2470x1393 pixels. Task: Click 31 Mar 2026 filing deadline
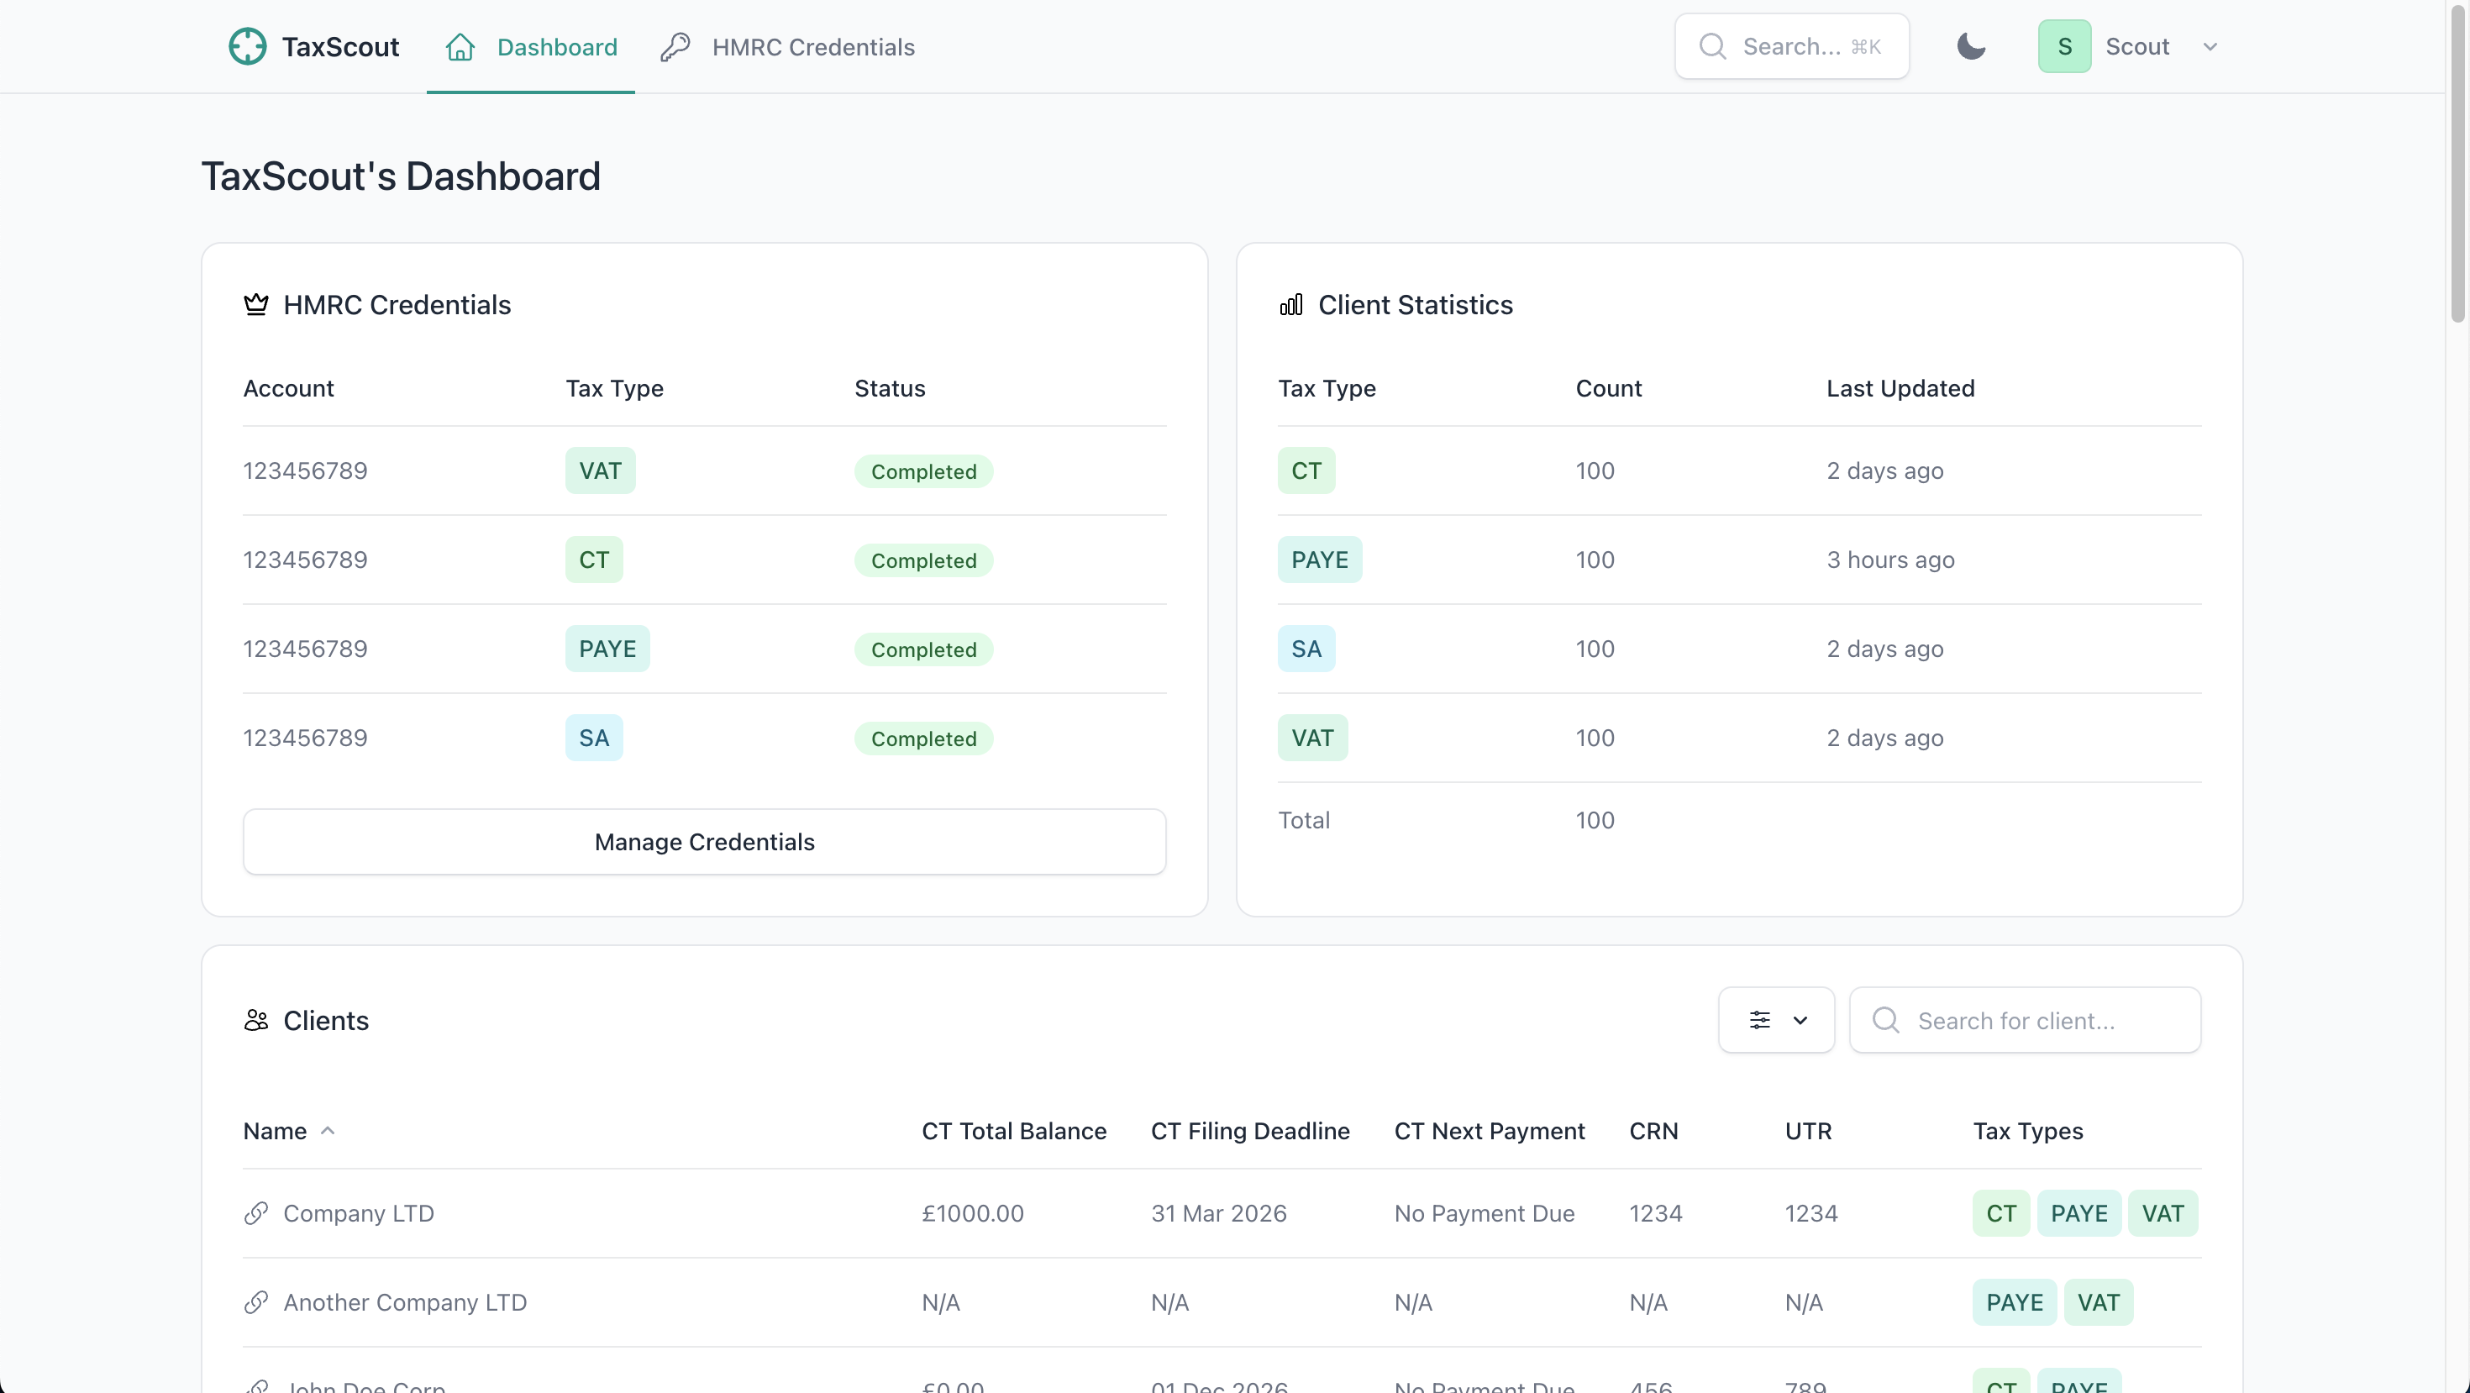[x=1219, y=1212]
